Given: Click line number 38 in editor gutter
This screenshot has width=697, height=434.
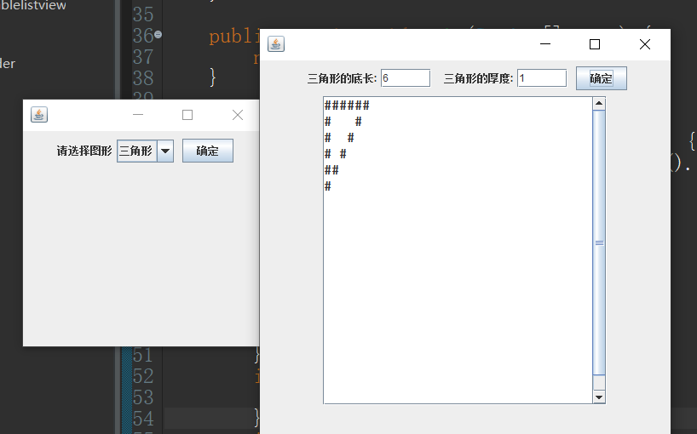Looking at the screenshot, I should (143, 78).
